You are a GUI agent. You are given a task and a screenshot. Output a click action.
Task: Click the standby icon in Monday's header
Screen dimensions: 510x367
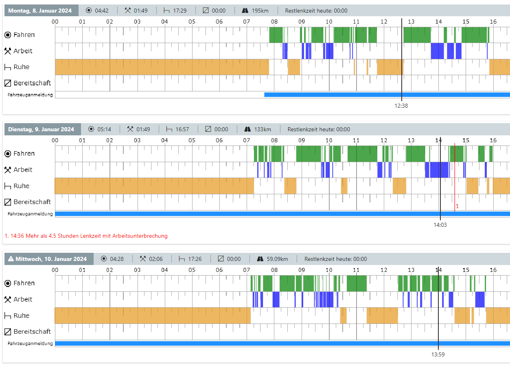point(206,11)
